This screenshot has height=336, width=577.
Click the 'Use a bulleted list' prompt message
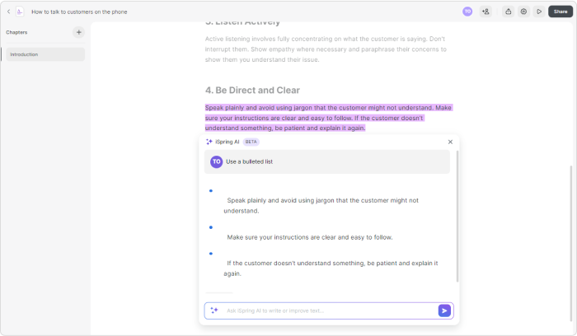(249, 161)
